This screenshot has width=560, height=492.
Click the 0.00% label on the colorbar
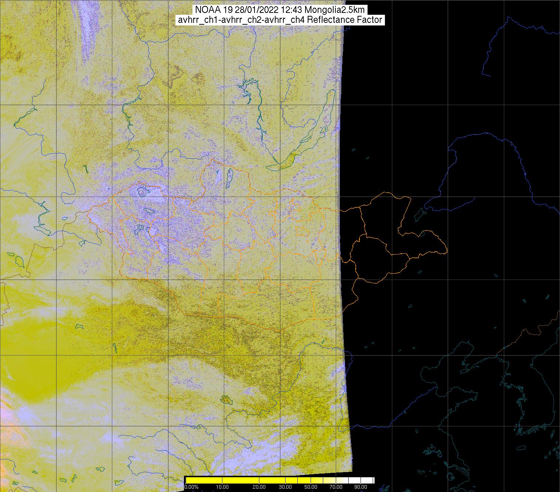pos(192,488)
